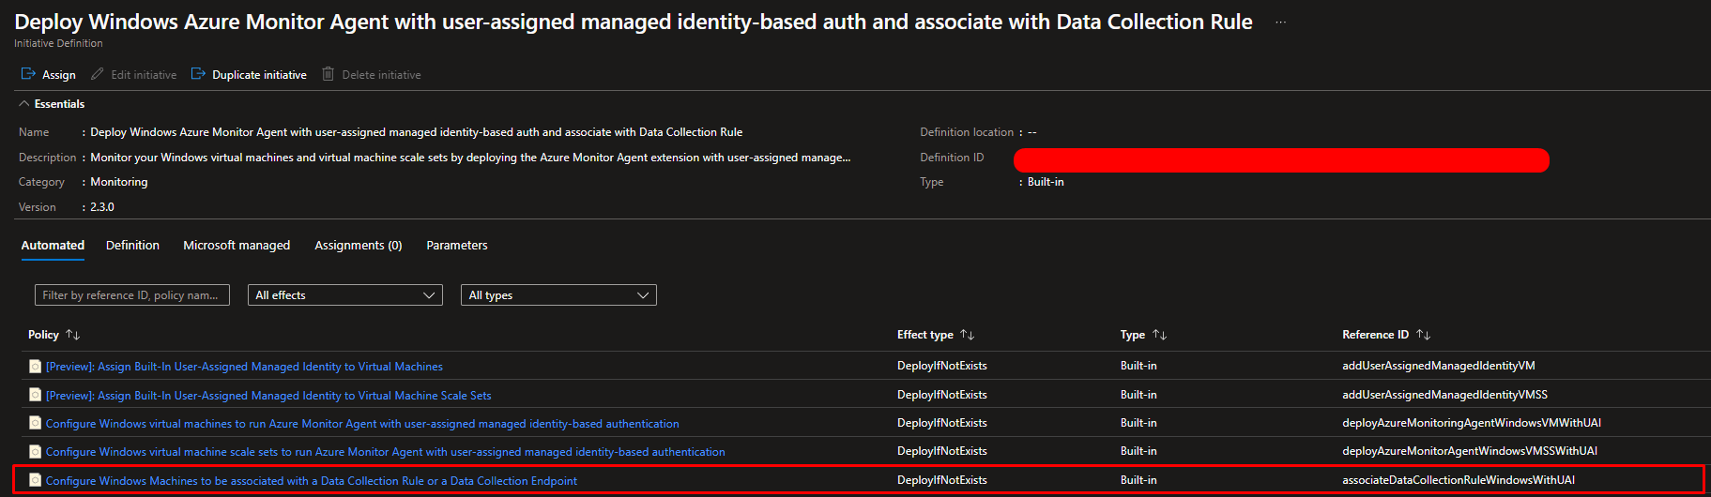Sort by Type column arrows
Image resolution: width=1711 pixels, height=497 pixels.
coord(1160,335)
